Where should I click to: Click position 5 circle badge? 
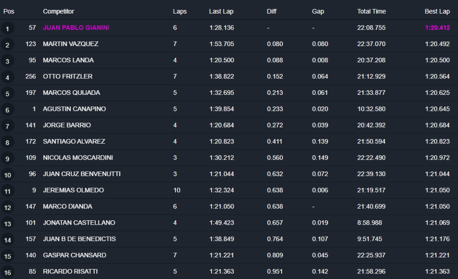[x=8, y=94]
